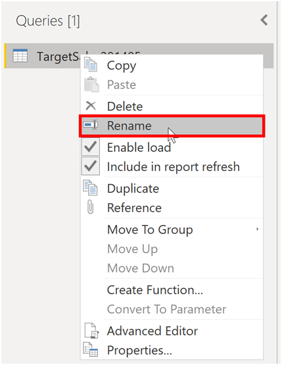Choose Reference from the context menu

tap(134, 208)
